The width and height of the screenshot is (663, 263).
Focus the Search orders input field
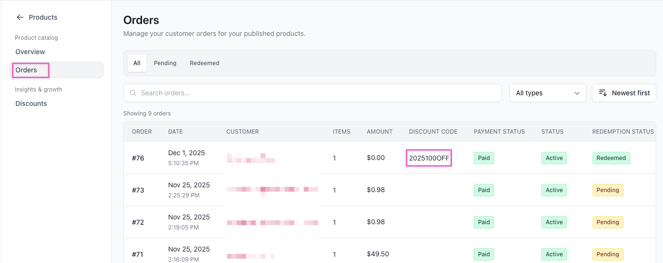click(317, 93)
